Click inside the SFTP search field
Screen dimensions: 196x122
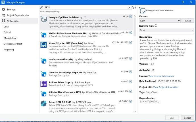[86, 7]
